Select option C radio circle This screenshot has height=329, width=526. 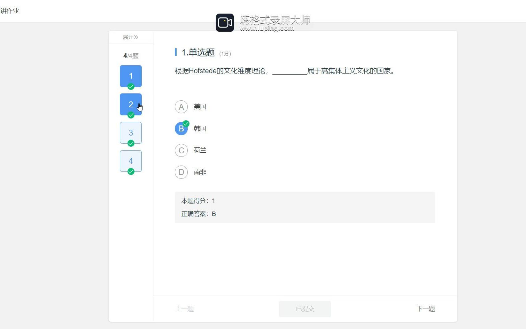coord(181,151)
